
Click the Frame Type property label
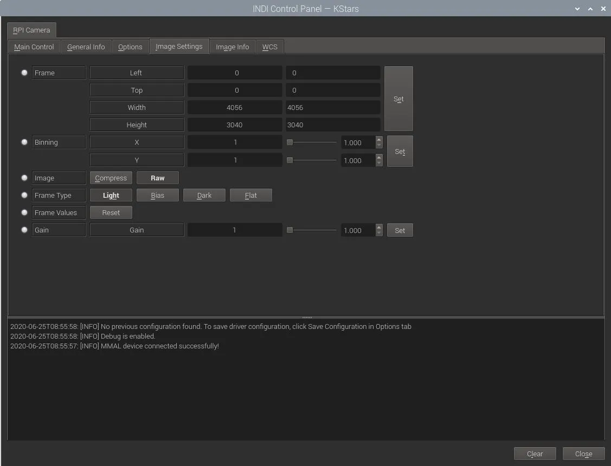(x=59, y=195)
